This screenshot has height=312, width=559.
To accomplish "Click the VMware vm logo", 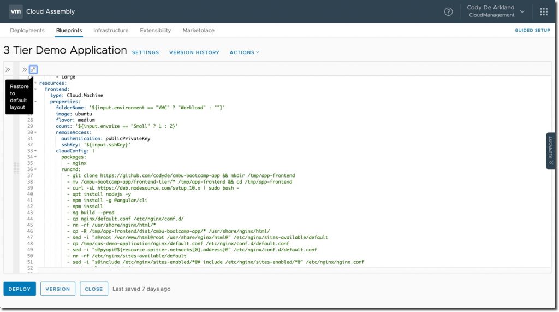I will (x=16, y=11).
